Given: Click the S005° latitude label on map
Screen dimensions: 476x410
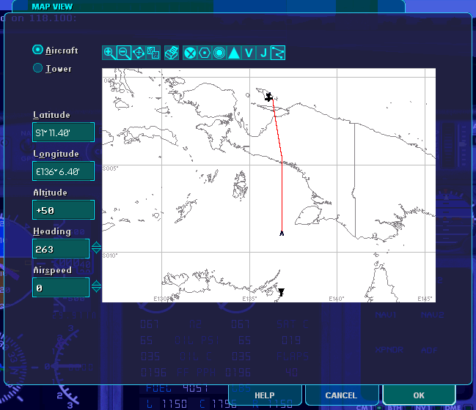Looking at the screenshot, I should [x=110, y=168].
